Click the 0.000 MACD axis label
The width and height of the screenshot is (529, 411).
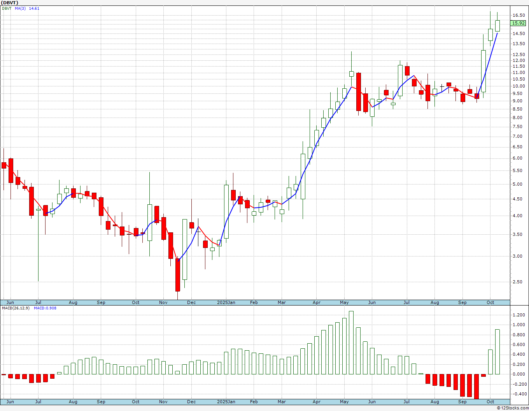point(519,374)
